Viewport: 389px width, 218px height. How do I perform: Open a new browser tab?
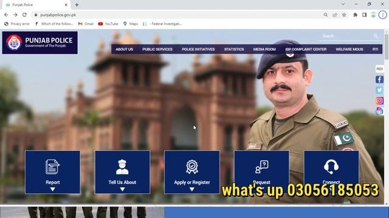coord(77,5)
